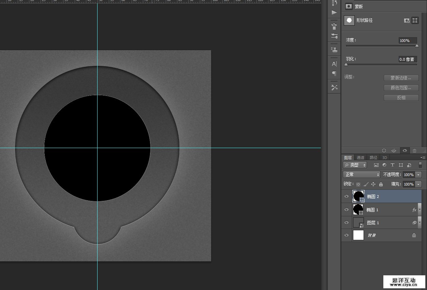This screenshot has height=290, width=427.
Task: Click the 羽化 feather value field
Action: (x=408, y=59)
